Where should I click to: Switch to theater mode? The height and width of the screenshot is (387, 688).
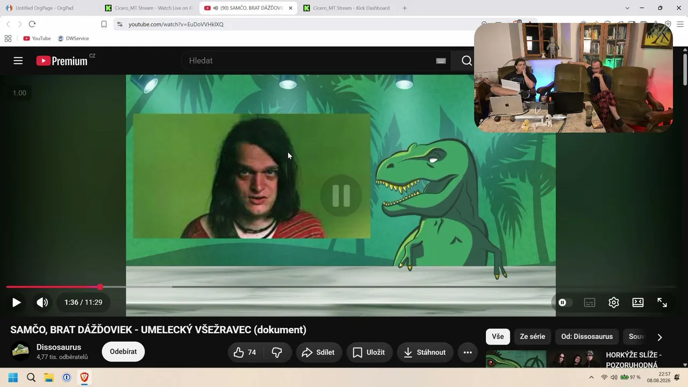638,303
